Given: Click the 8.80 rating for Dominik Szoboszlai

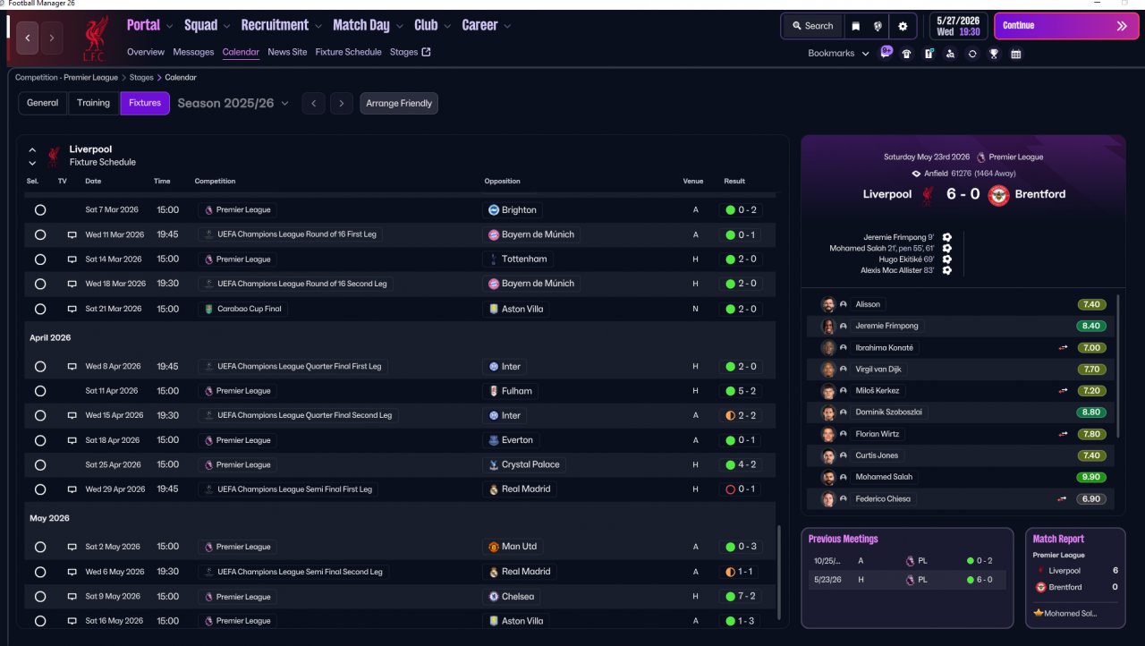Looking at the screenshot, I should pyautogui.click(x=1091, y=412).
